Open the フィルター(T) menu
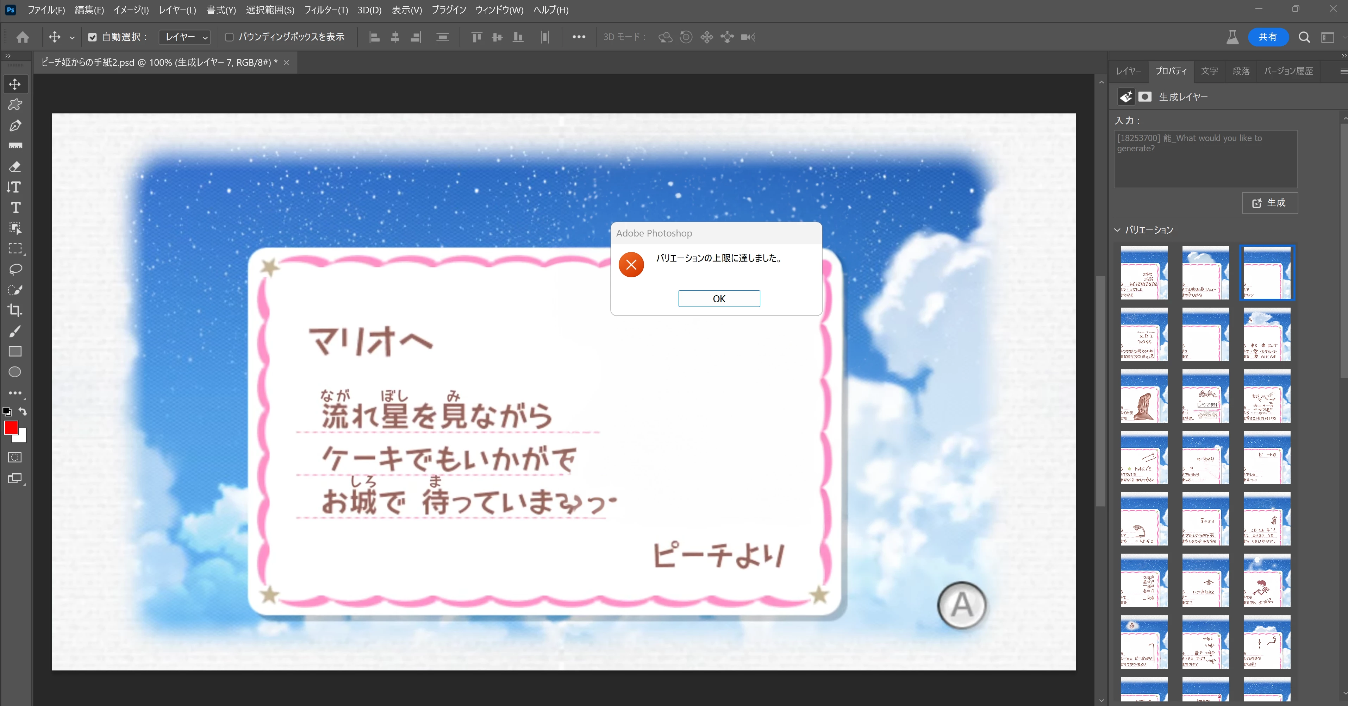1348x706 pixels. pyautogui.click(x=325, y=10)
